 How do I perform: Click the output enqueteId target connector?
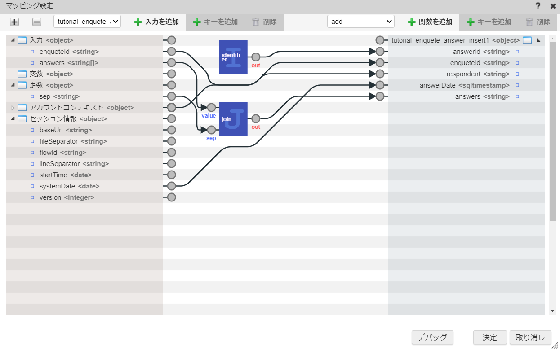click(x=380, y=63)
